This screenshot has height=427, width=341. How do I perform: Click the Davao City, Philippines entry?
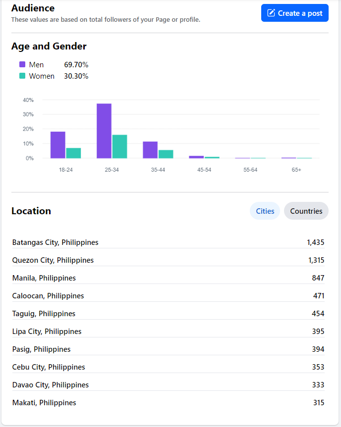[x=51, y=385]
